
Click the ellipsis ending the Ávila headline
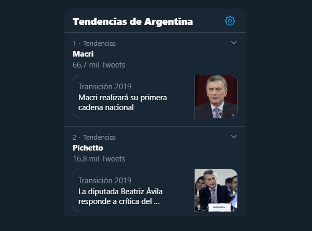click(x=157, y=202)
